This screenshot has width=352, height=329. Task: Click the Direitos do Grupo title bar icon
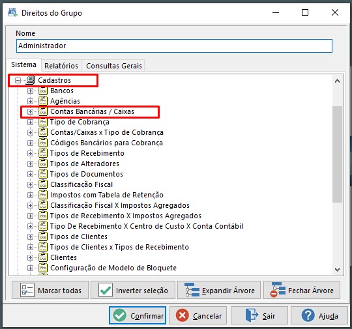12,12
